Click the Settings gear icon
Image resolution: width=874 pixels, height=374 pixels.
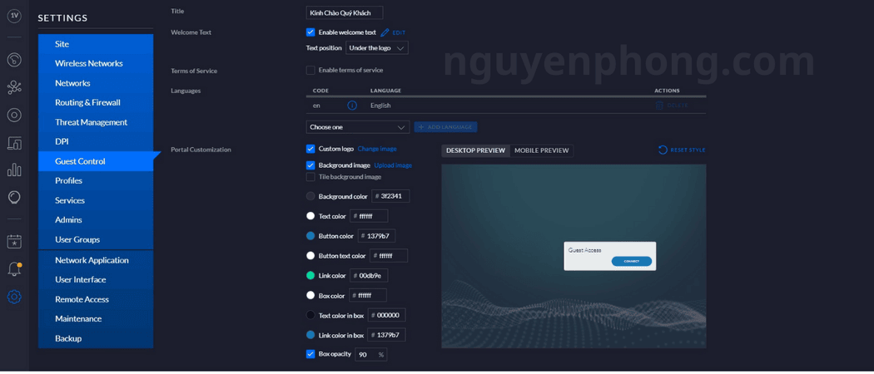click(14, 297)
